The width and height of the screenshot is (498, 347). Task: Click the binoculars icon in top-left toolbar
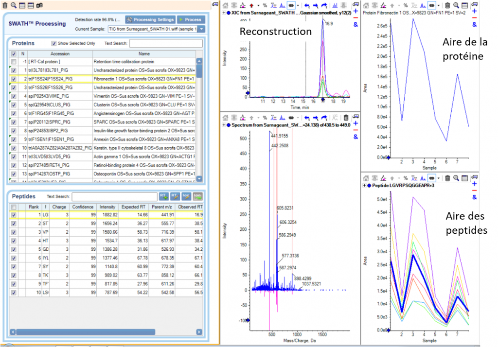(39, 5)
